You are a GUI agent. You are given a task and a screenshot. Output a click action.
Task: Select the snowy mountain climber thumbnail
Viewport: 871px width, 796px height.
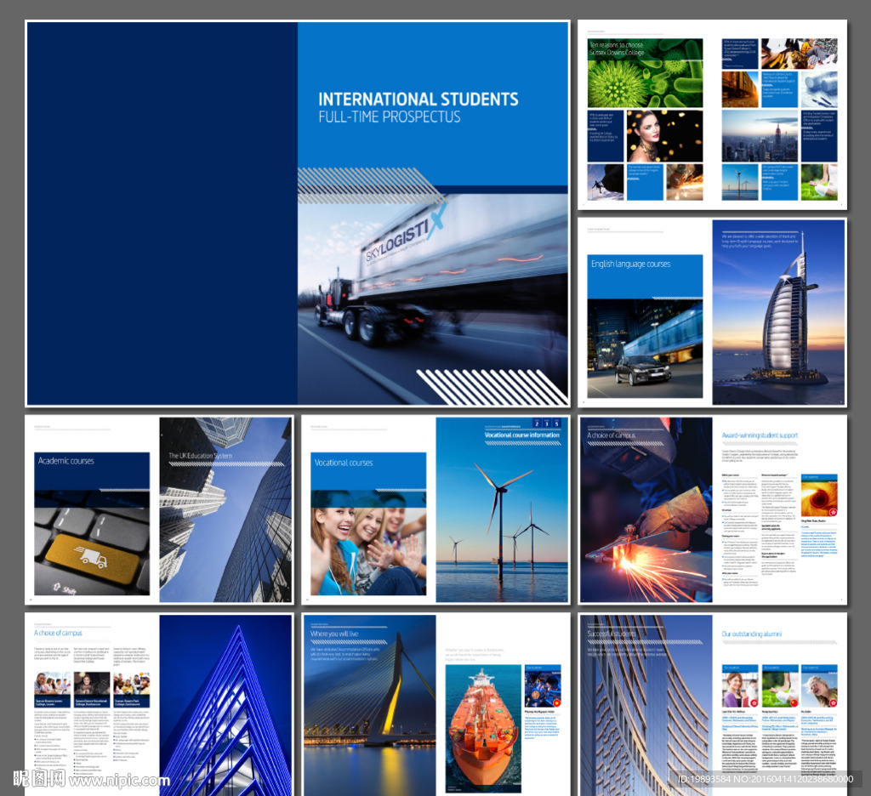point(606,182)
